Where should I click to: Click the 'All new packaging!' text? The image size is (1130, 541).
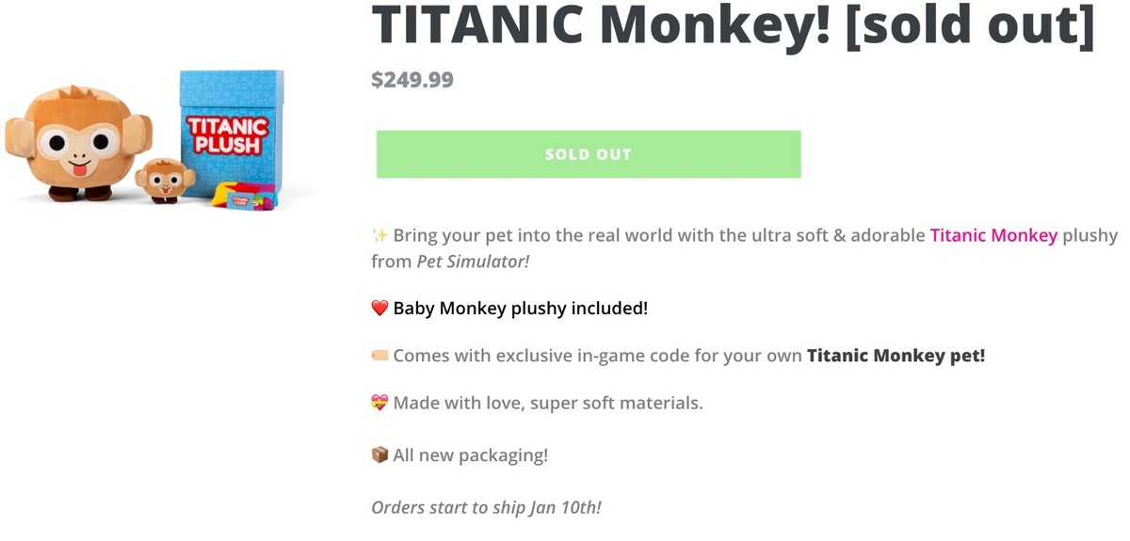click(x=470, y=455)
